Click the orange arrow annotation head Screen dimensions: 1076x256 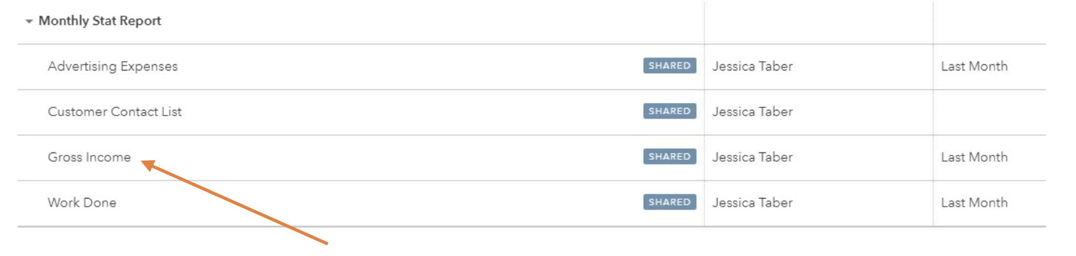pos(148,165)
